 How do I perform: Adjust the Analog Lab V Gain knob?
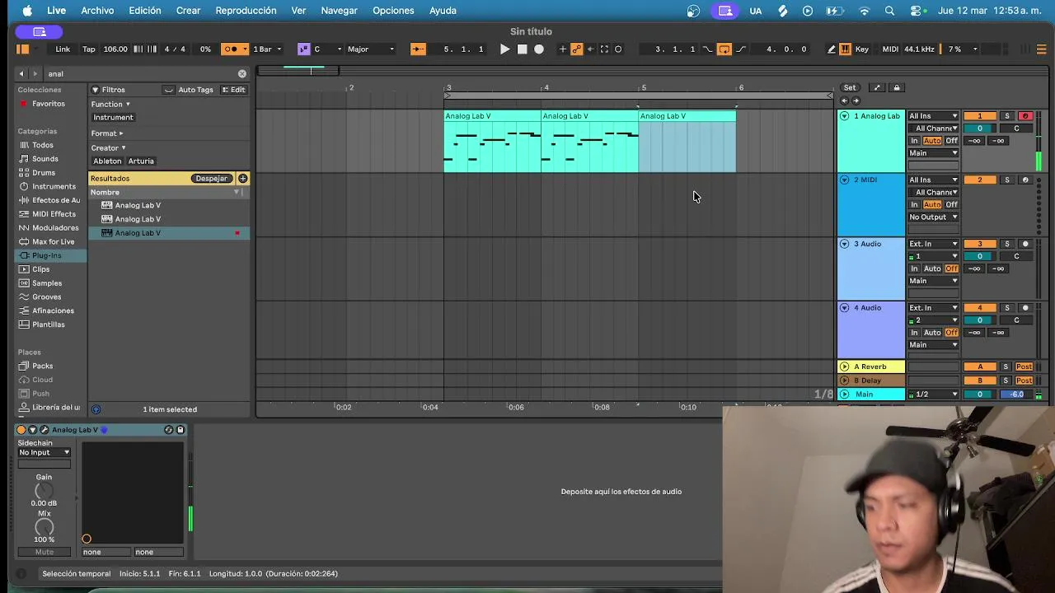coord(44,491)
